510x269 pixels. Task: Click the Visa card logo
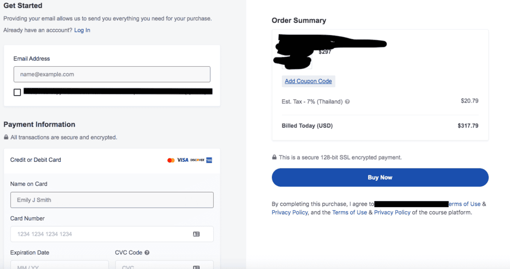183,160
